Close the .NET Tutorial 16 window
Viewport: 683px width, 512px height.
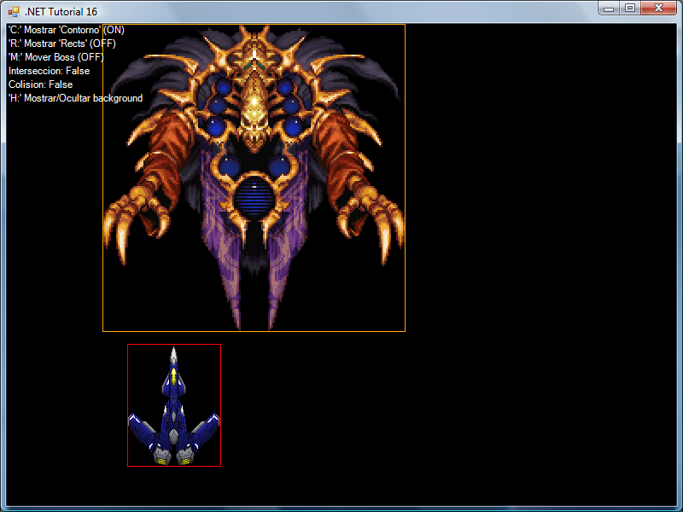tap(658, 8)
